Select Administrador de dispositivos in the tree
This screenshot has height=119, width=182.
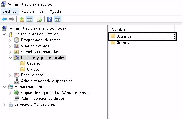pos(46,81)
